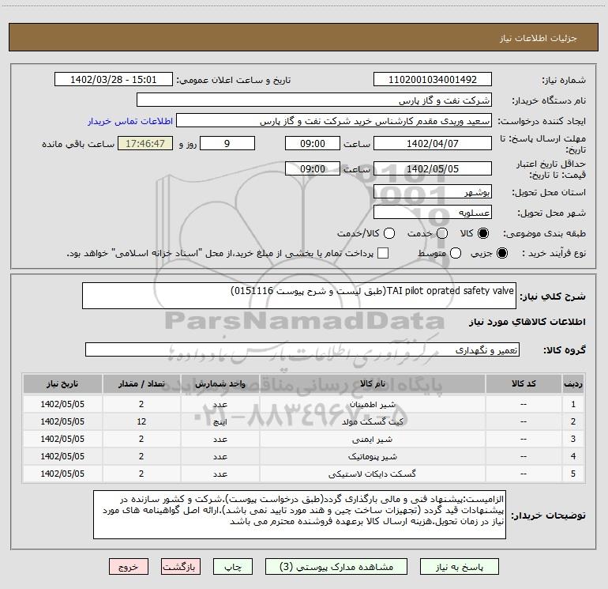Click the شماره نیاز number field
This screenshot has height=589, width=608.
(433, 80)
